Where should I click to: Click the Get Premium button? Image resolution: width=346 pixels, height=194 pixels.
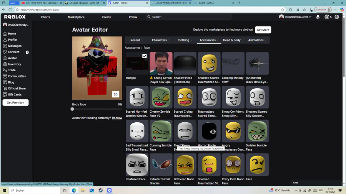(x=15, y=102)
